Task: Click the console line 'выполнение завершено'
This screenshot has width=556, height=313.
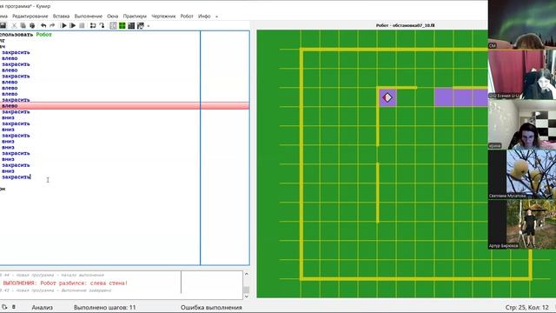Action: click(x=86, y=290)
